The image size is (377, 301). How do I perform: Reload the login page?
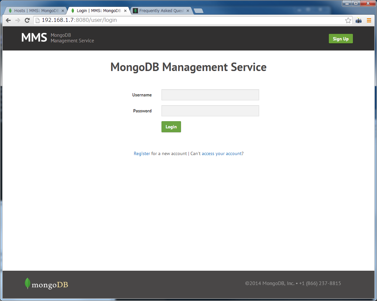click(x=27, y=20)
